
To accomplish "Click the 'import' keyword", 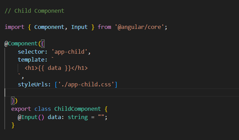I will [x=15, y=27].
